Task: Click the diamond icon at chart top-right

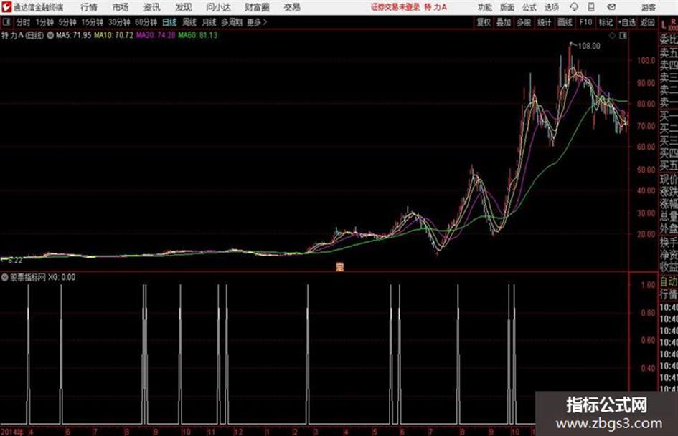Action: coord(612,36)
